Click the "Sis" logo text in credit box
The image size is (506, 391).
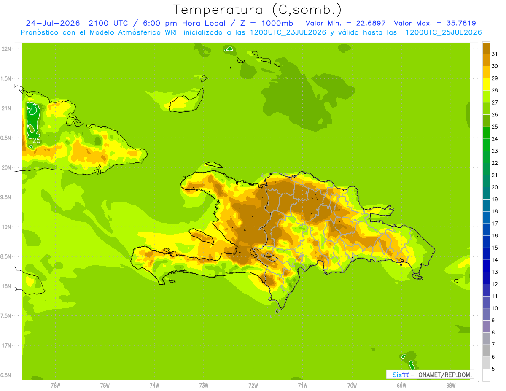(x=396, y=375)
